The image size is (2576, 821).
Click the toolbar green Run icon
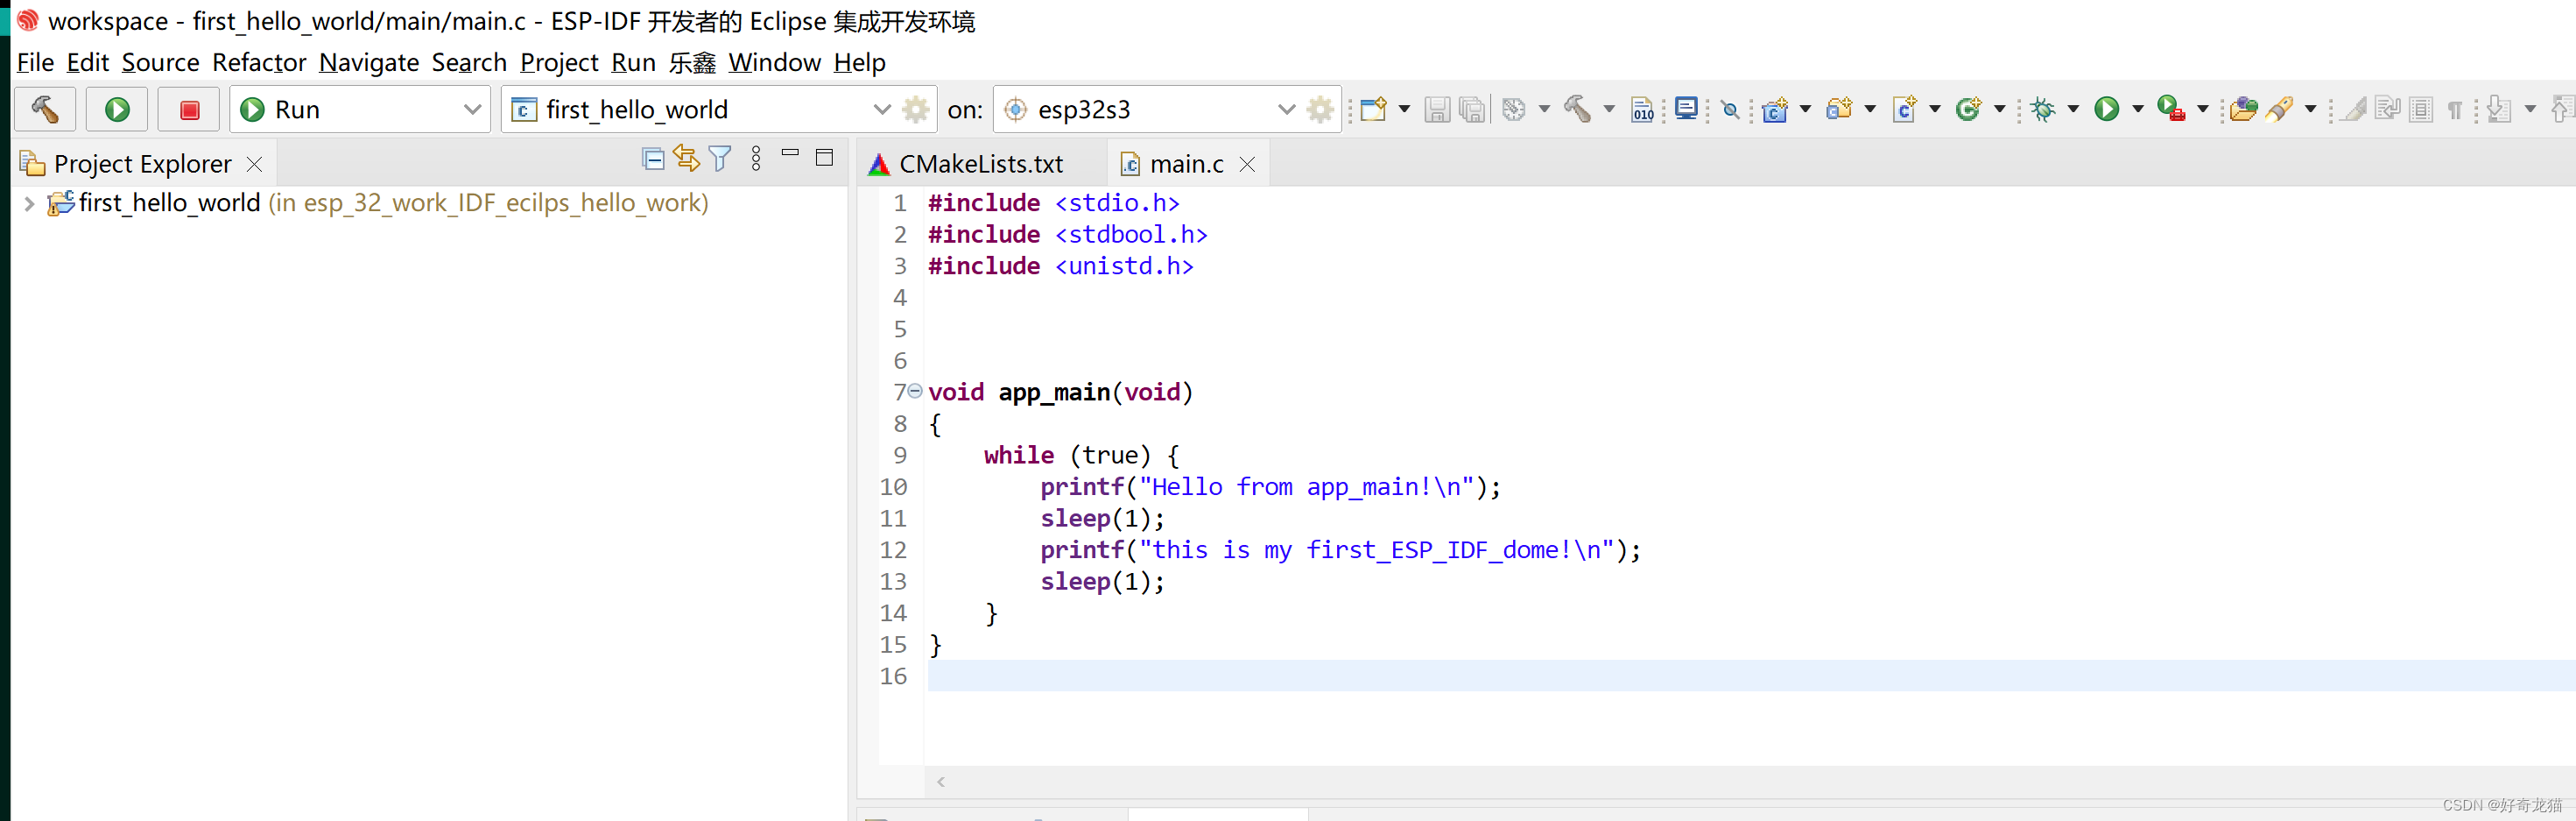[x=2107, y=110]
